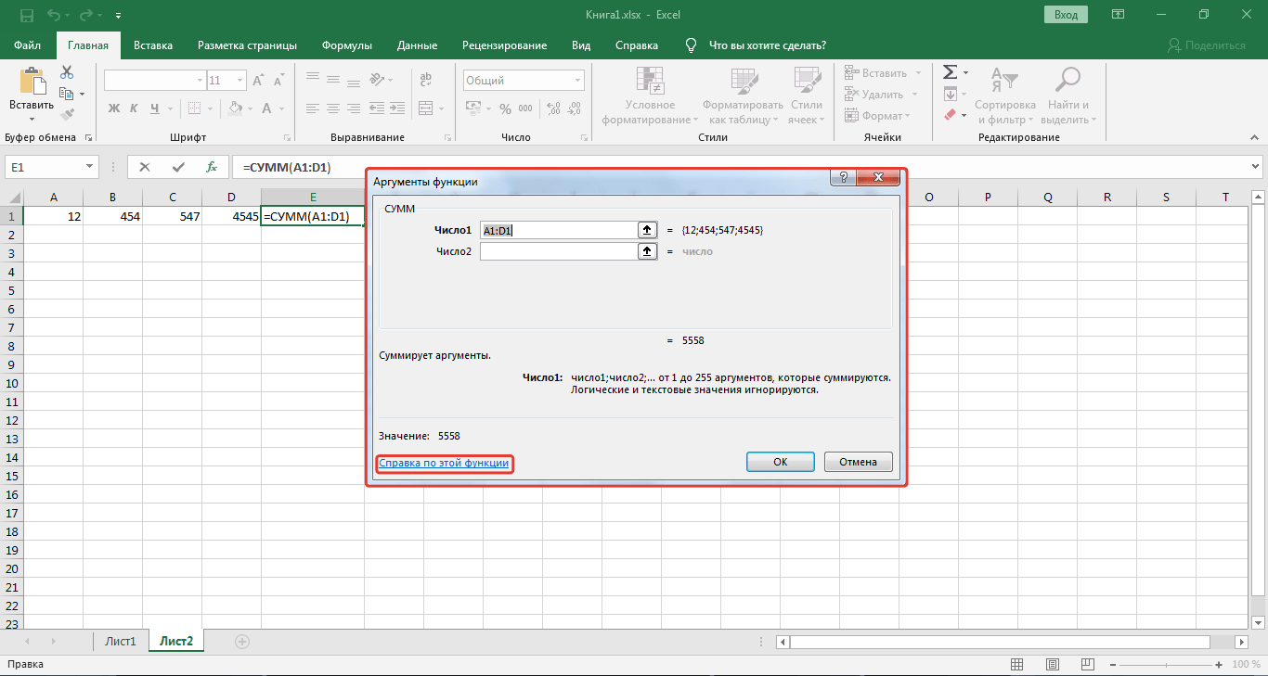Toggle underline (Ч) formatting

[x=157, y=108]
